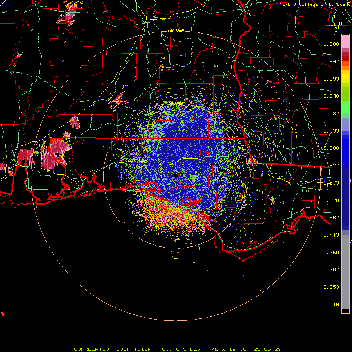Image resolution: width=352 pixels, height=352 pixels.
Task: Click the 50 NMI range ring label
Action: coord(176,104)
